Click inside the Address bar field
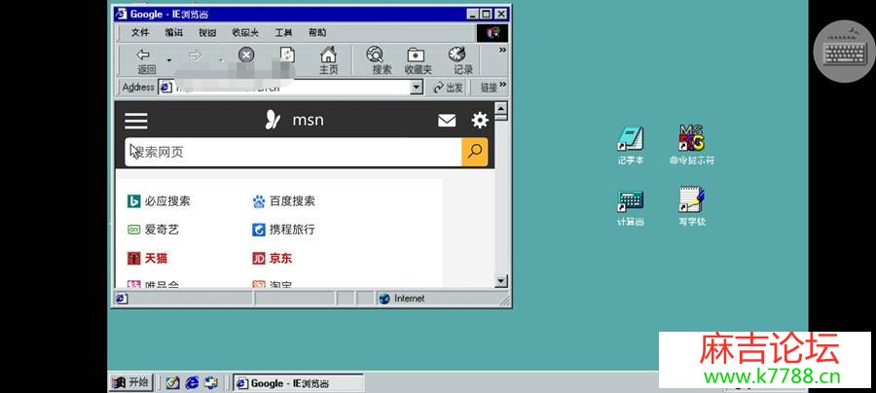Image resolution: width=876 pixels, height=393 pixels. click(x=290, y=88)
